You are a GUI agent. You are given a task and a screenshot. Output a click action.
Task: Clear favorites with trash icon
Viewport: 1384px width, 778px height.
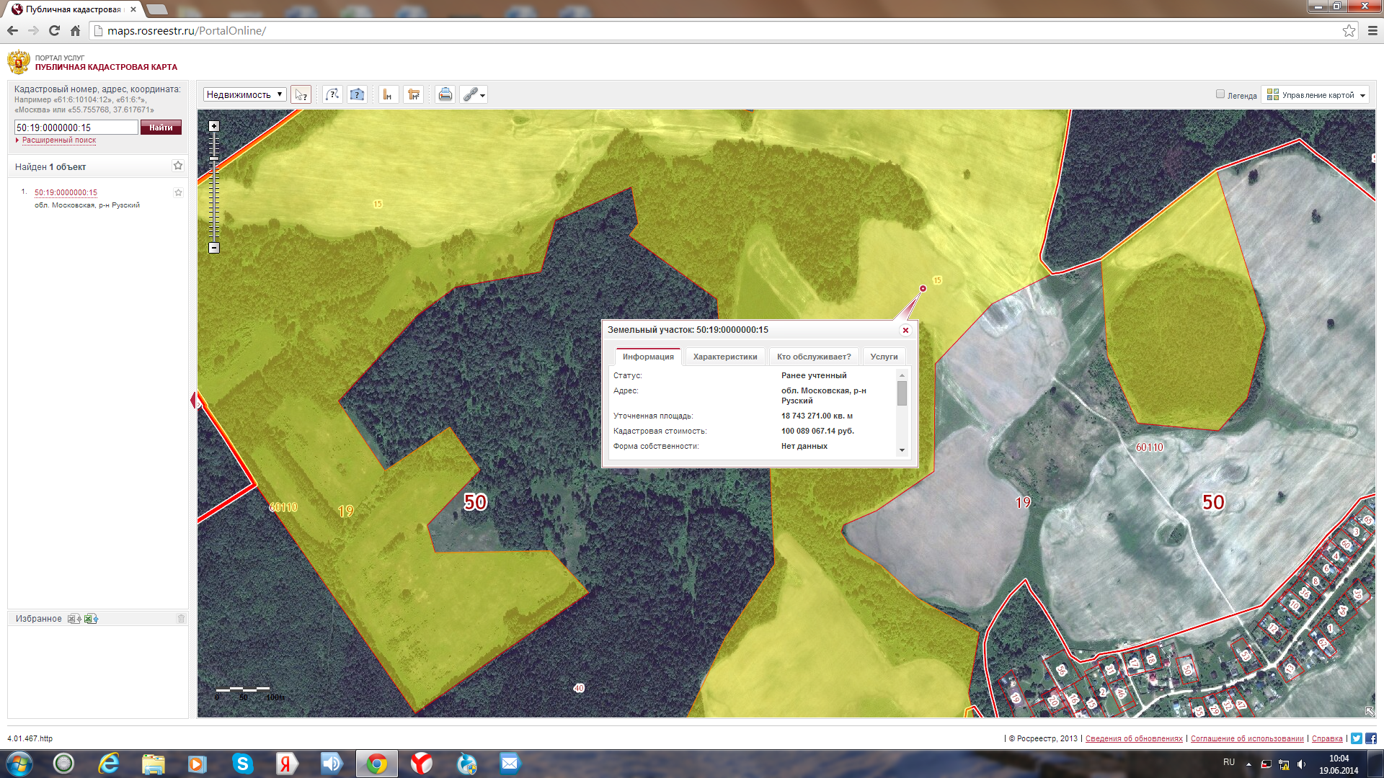coord(181,619)
